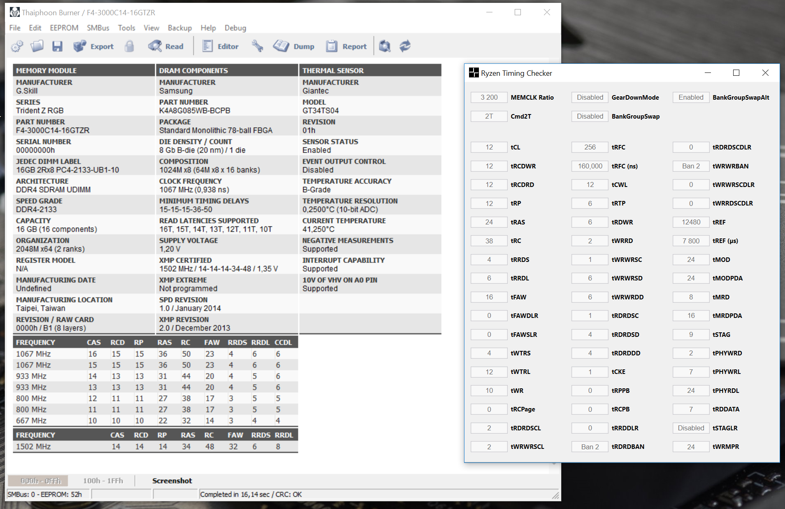Click the tREF value field showing 12480
785x509 pixels.
click(x=691, y=222)
